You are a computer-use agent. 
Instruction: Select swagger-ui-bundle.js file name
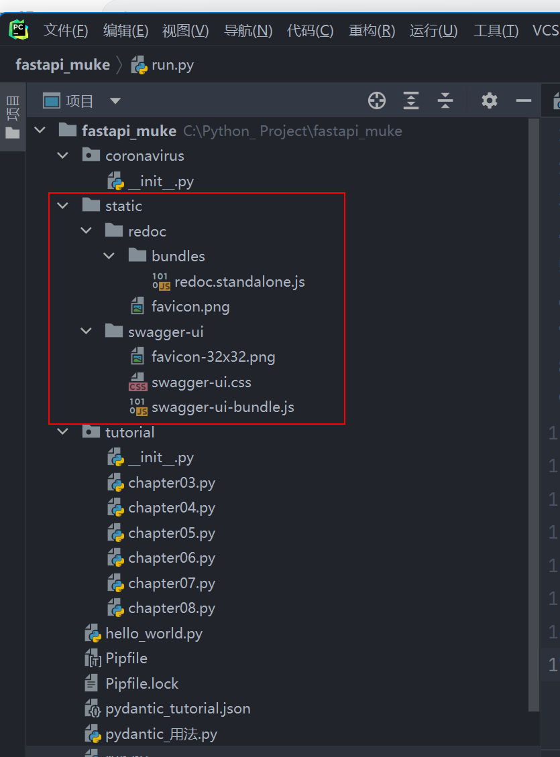tap(223, 407)
